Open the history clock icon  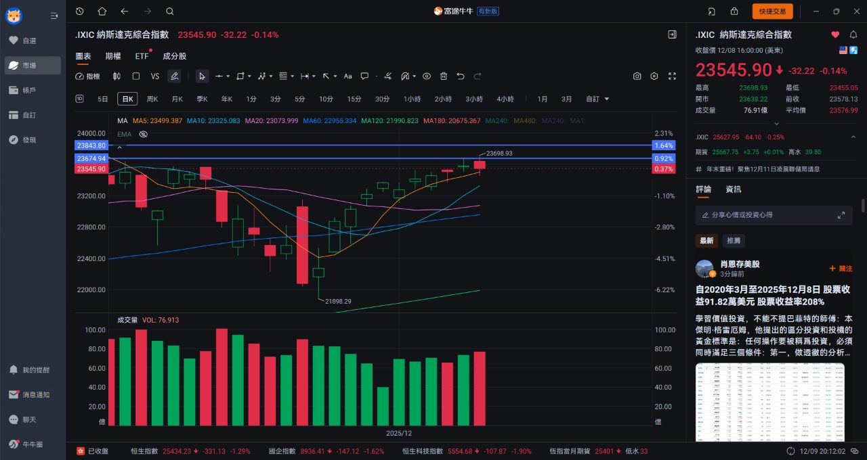(80, 11)
